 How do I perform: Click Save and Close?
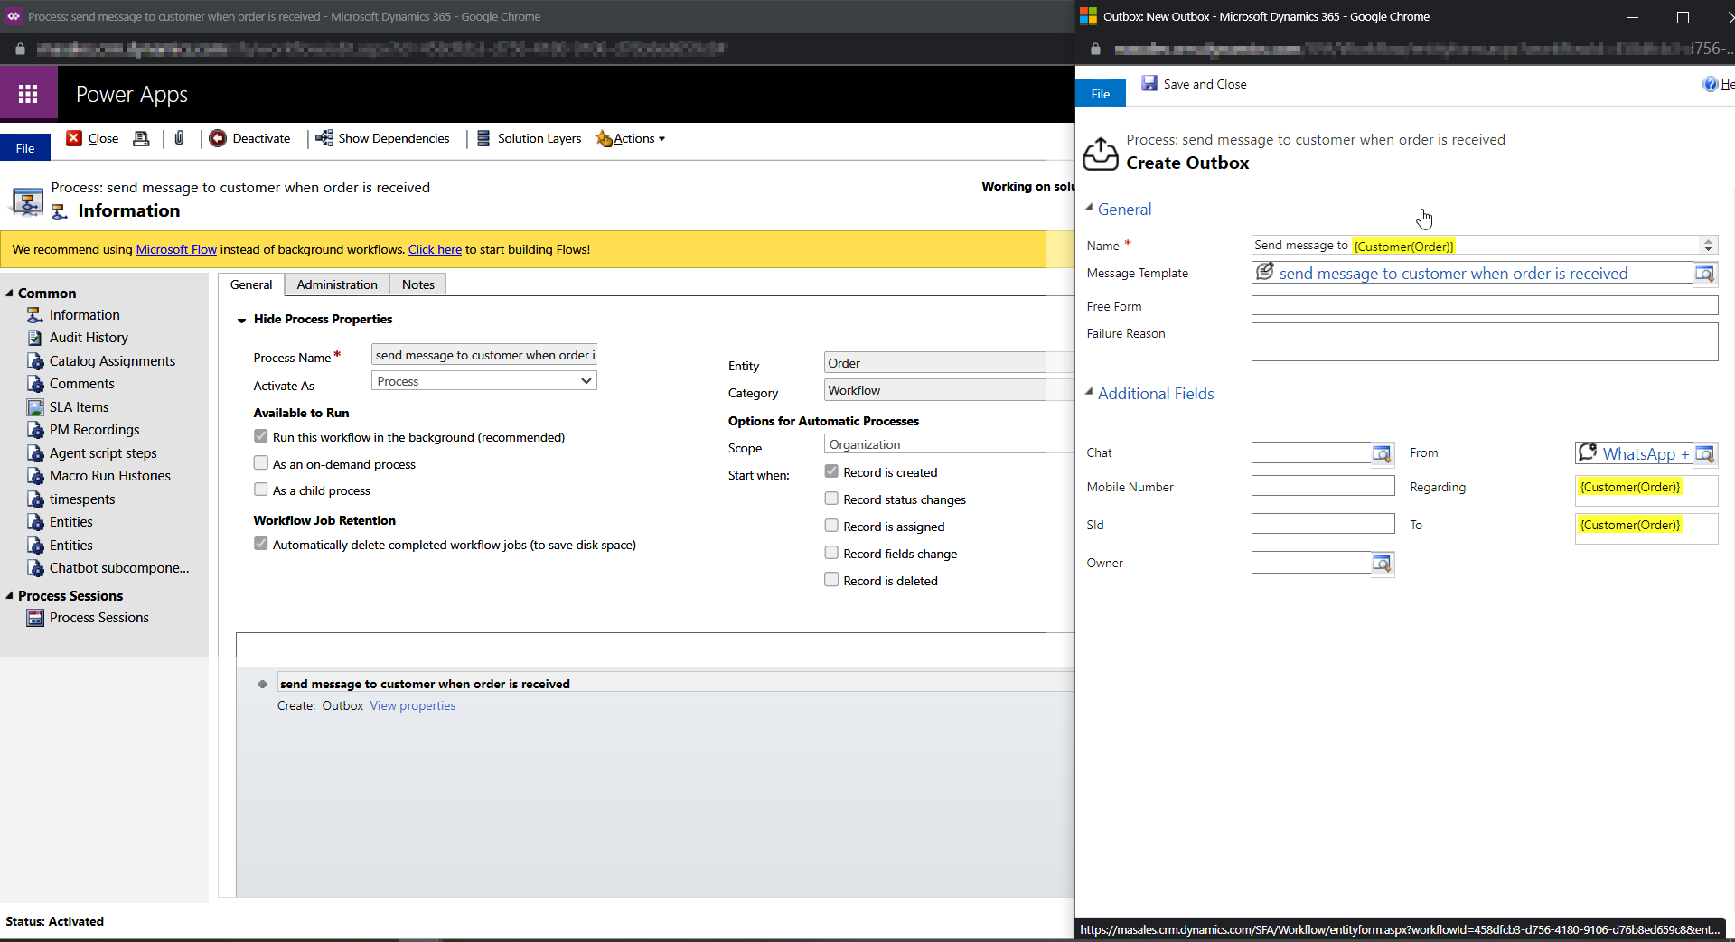1195,83
